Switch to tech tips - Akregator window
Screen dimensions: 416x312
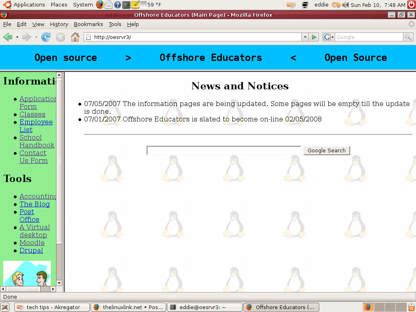click(x=52, y=307)
